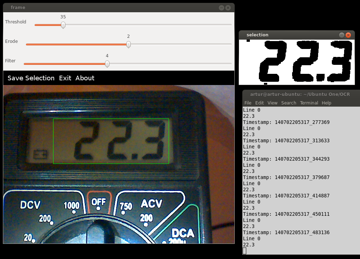Image resolution: width=360 pixels, height=259 pixels.
Task: Open the terminal File menu
Action: (x=248, y=103)
